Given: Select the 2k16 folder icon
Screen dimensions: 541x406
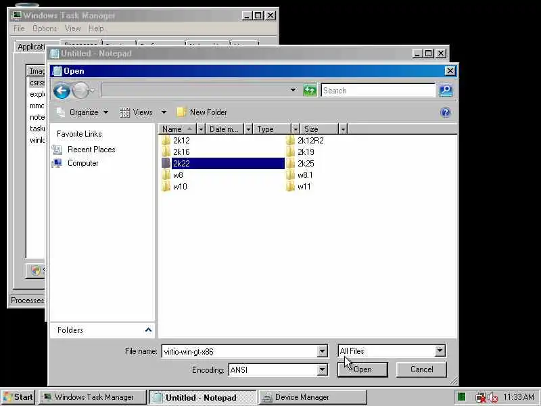Looking at the screenshot, I should pyautogui.click(x=166, y=152).
